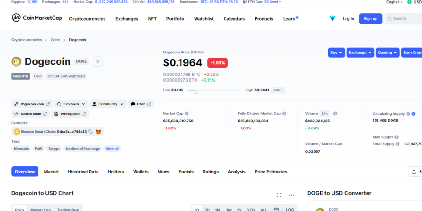Click the Dogecoin coin logo

click(x=16, y=61)
